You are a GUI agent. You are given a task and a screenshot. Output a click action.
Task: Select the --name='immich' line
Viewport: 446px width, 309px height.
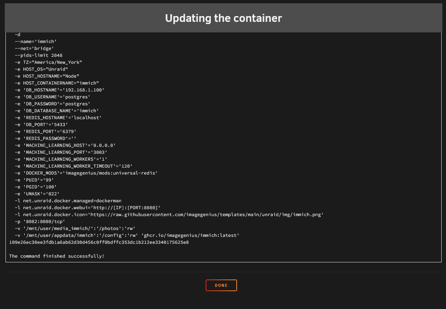click(x=35, y=42)
